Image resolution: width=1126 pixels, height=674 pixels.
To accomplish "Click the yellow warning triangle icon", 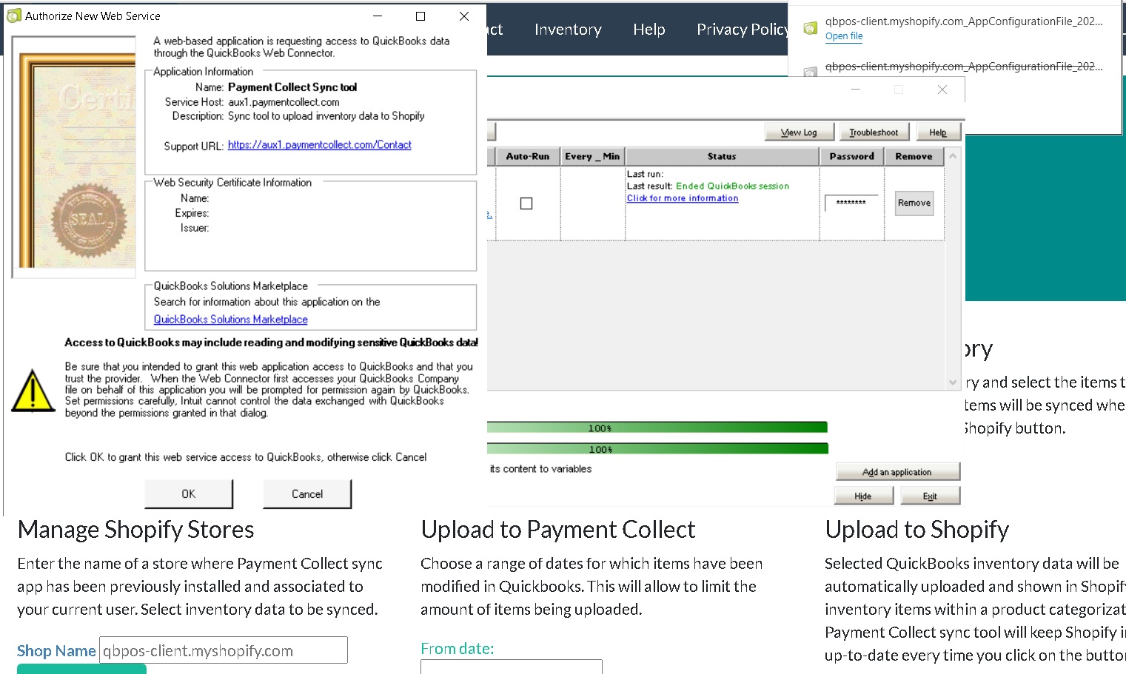I will click(33, 391).
